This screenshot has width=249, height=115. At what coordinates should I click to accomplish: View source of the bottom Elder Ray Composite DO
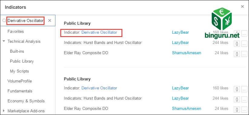click(x=237, y=110)
